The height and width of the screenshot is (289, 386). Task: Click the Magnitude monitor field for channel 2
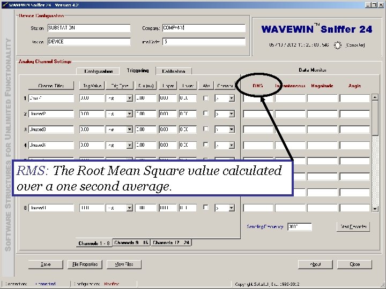point(322,114)
